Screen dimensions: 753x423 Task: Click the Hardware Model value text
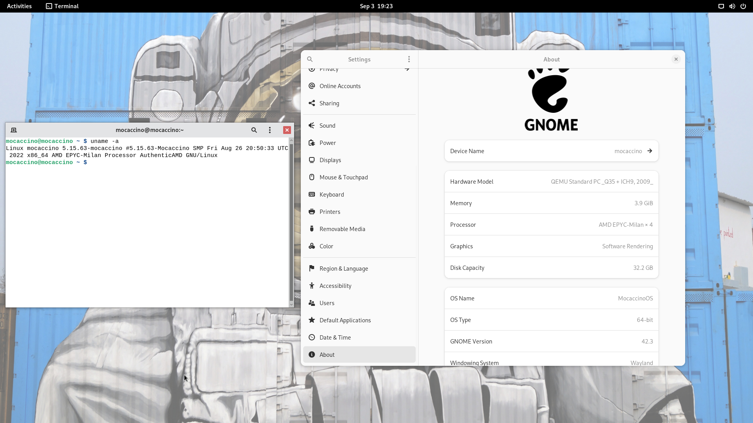tap(602, 181)
